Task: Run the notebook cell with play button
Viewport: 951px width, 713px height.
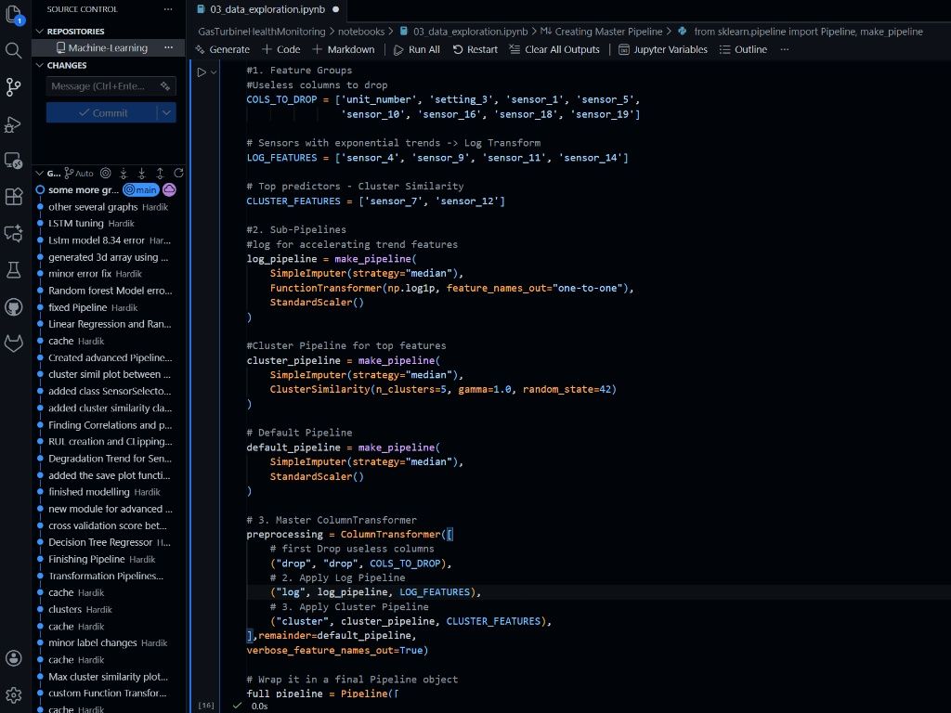Action: (201, 71)
